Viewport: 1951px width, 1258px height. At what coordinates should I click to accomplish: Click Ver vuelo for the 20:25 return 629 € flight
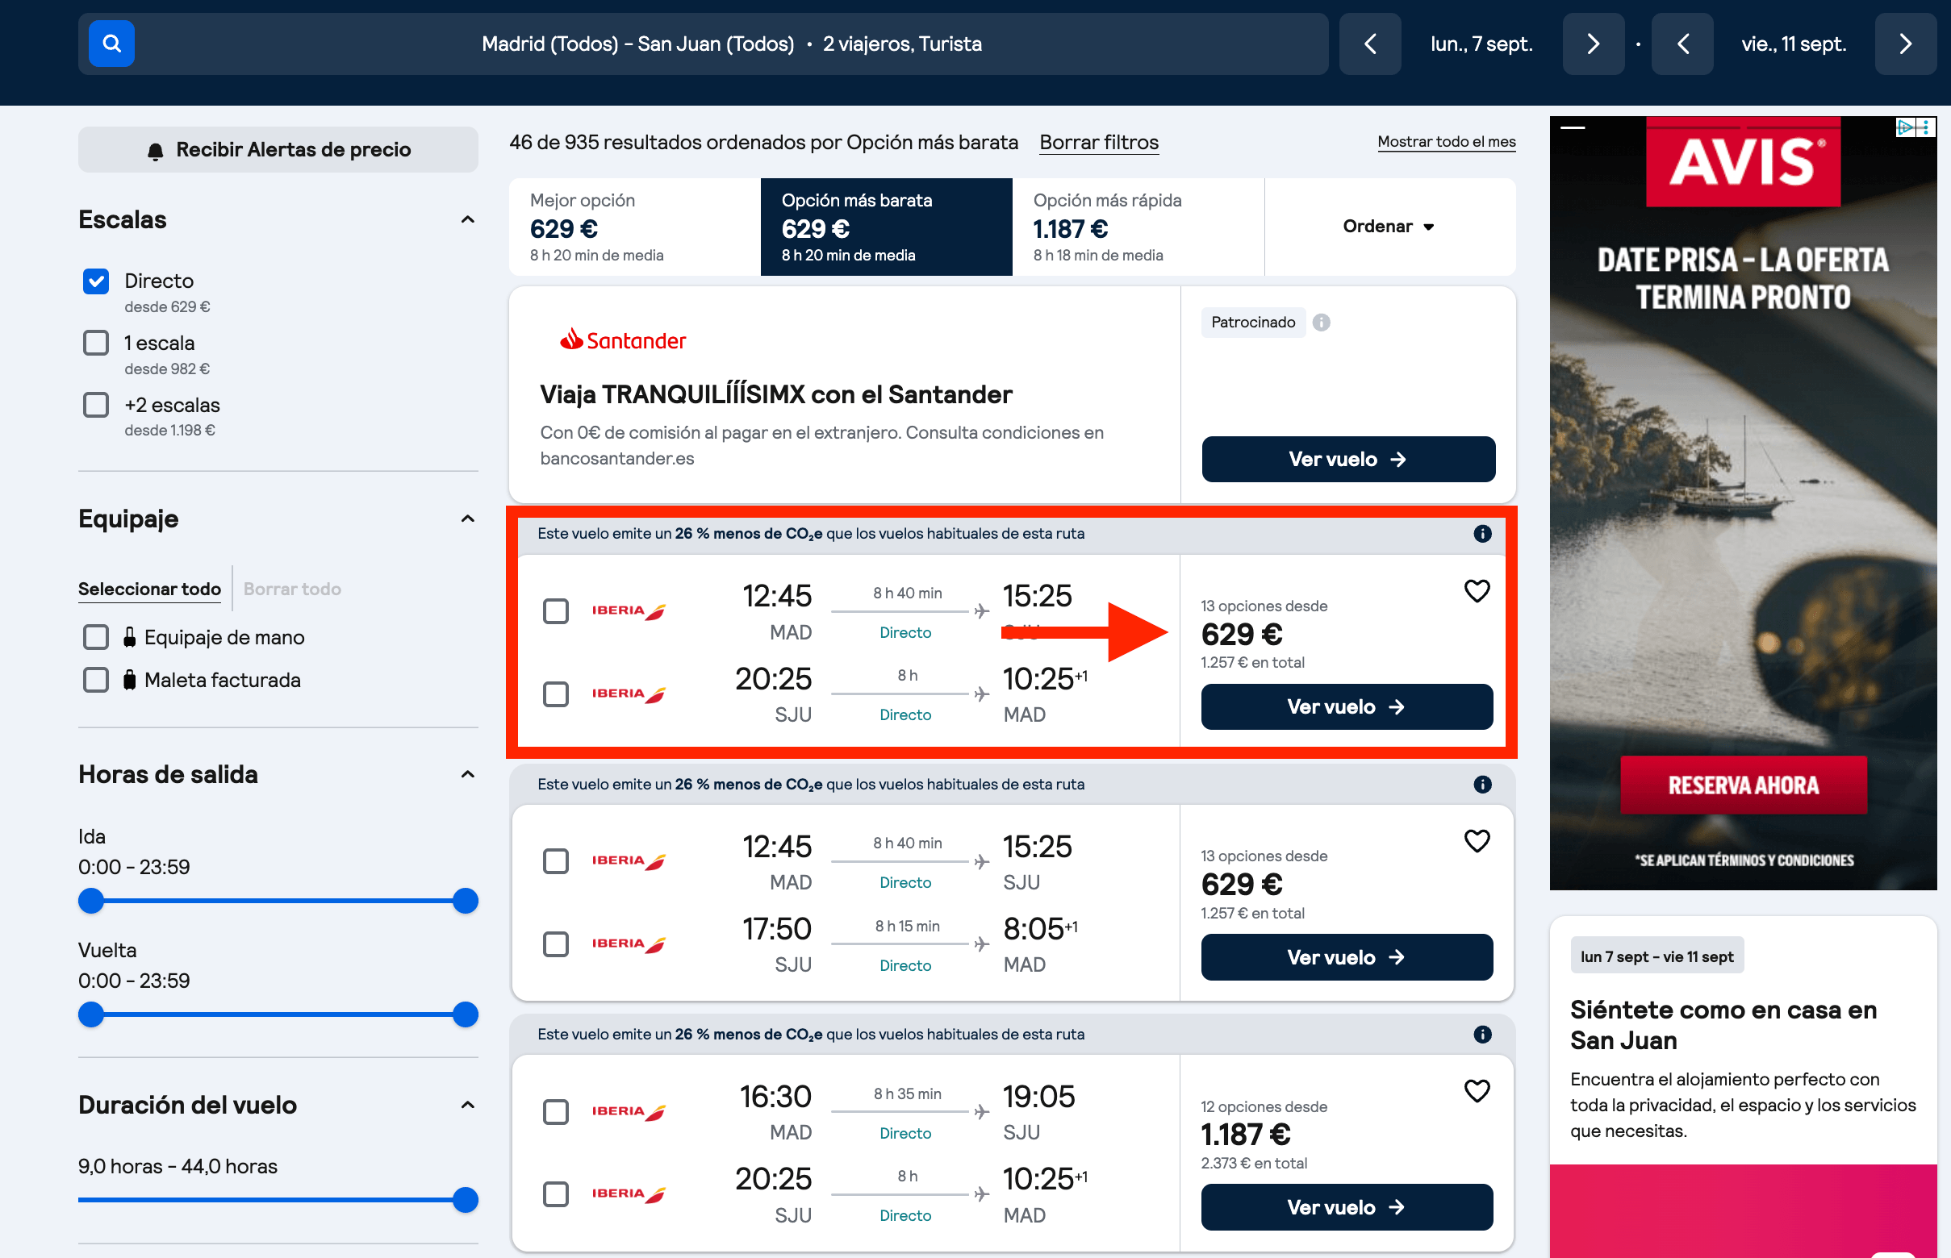[x=1346, y=706]
